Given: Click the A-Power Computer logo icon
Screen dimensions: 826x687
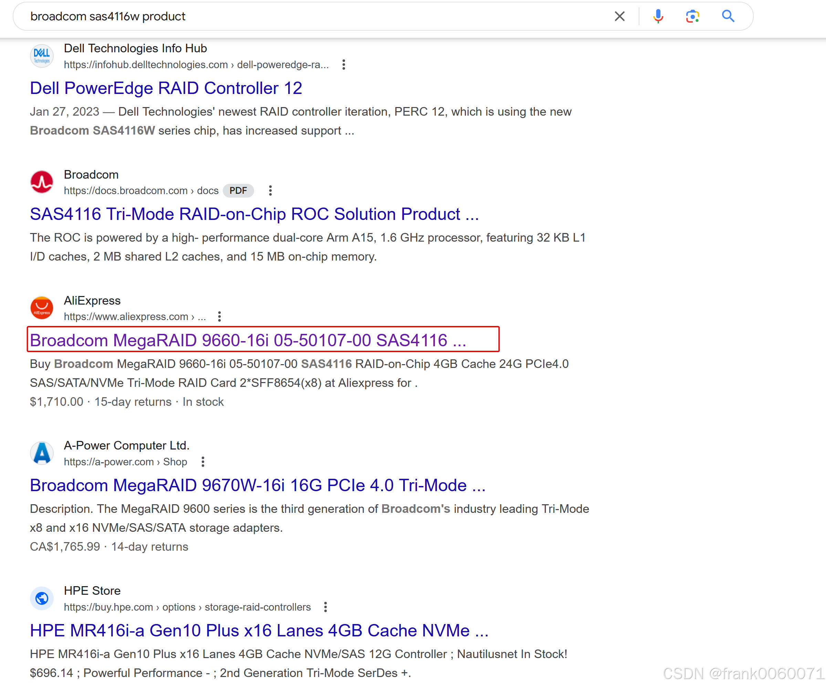Looking at the screenshot, I should (42, 453).
